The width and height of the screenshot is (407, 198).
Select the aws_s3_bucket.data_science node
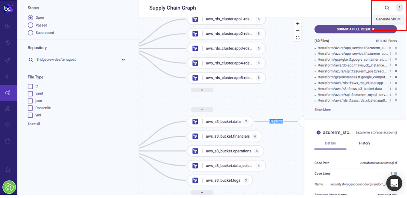(226, 166)
